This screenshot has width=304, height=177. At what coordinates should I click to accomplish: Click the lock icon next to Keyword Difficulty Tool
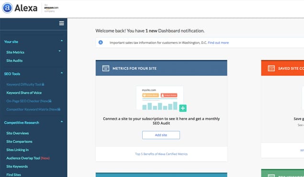click(x=43, y=84)
